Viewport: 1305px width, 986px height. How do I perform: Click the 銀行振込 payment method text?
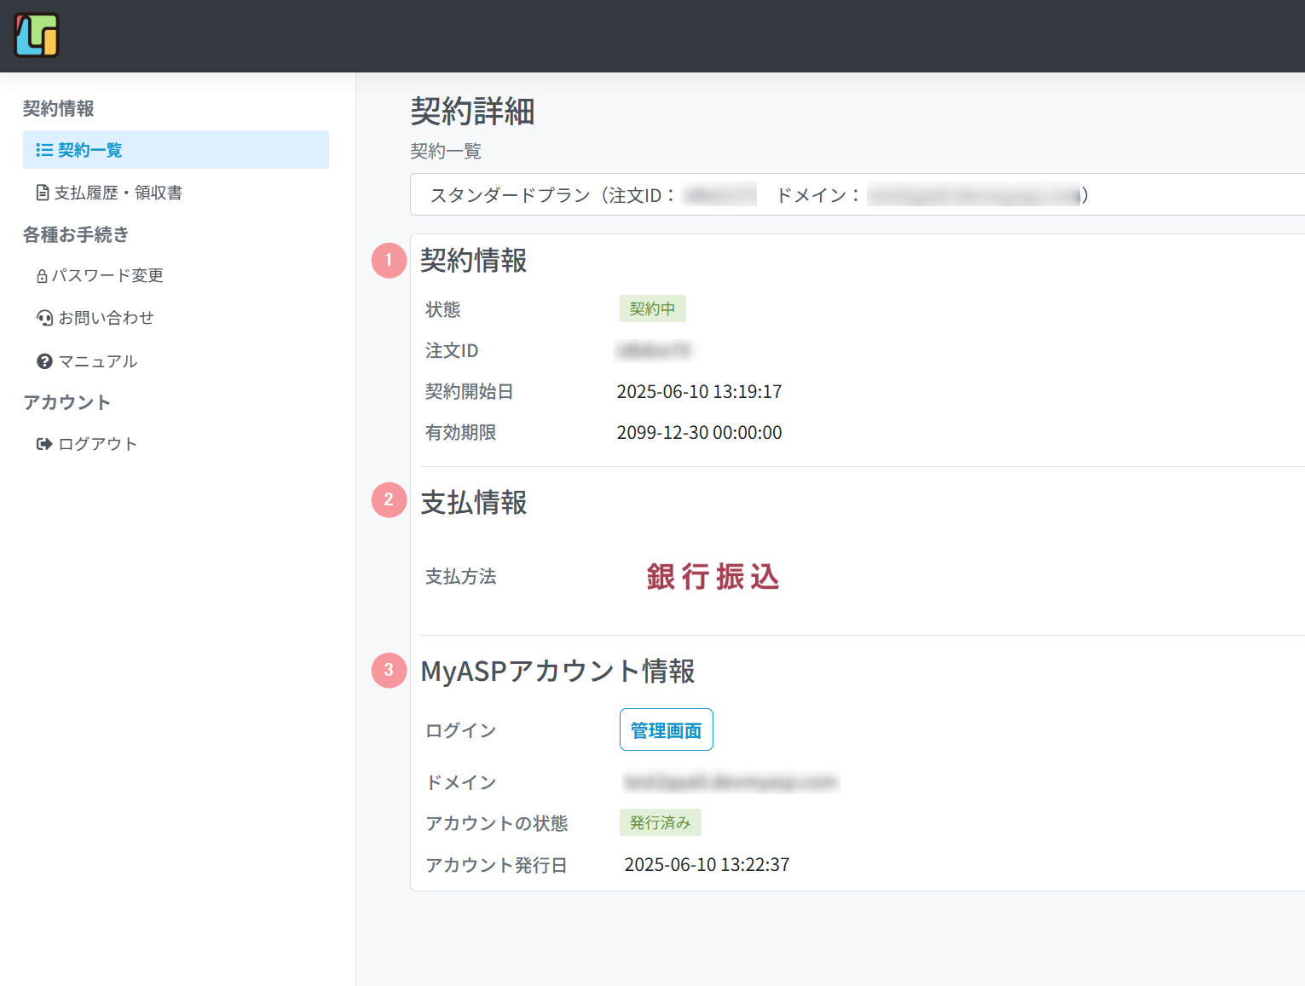click(x=713, y=577)
